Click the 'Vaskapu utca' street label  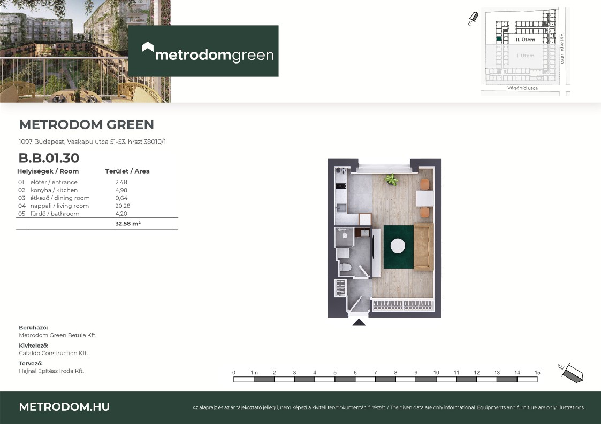pyautogui.click(x=562, y=49)
